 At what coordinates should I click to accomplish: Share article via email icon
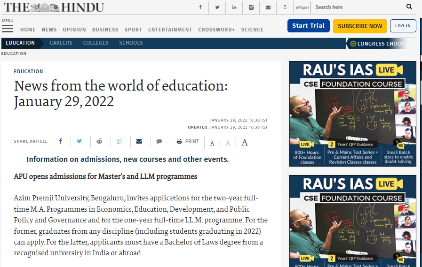tap(139, 141)
